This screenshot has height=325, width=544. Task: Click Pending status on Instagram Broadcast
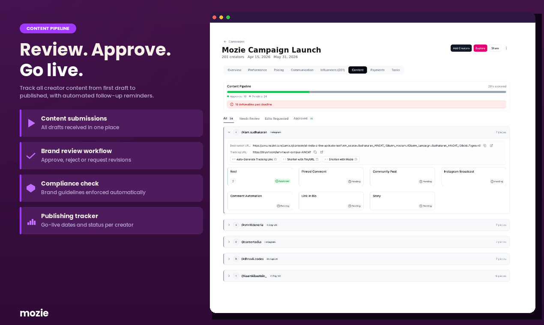[497, 182]
